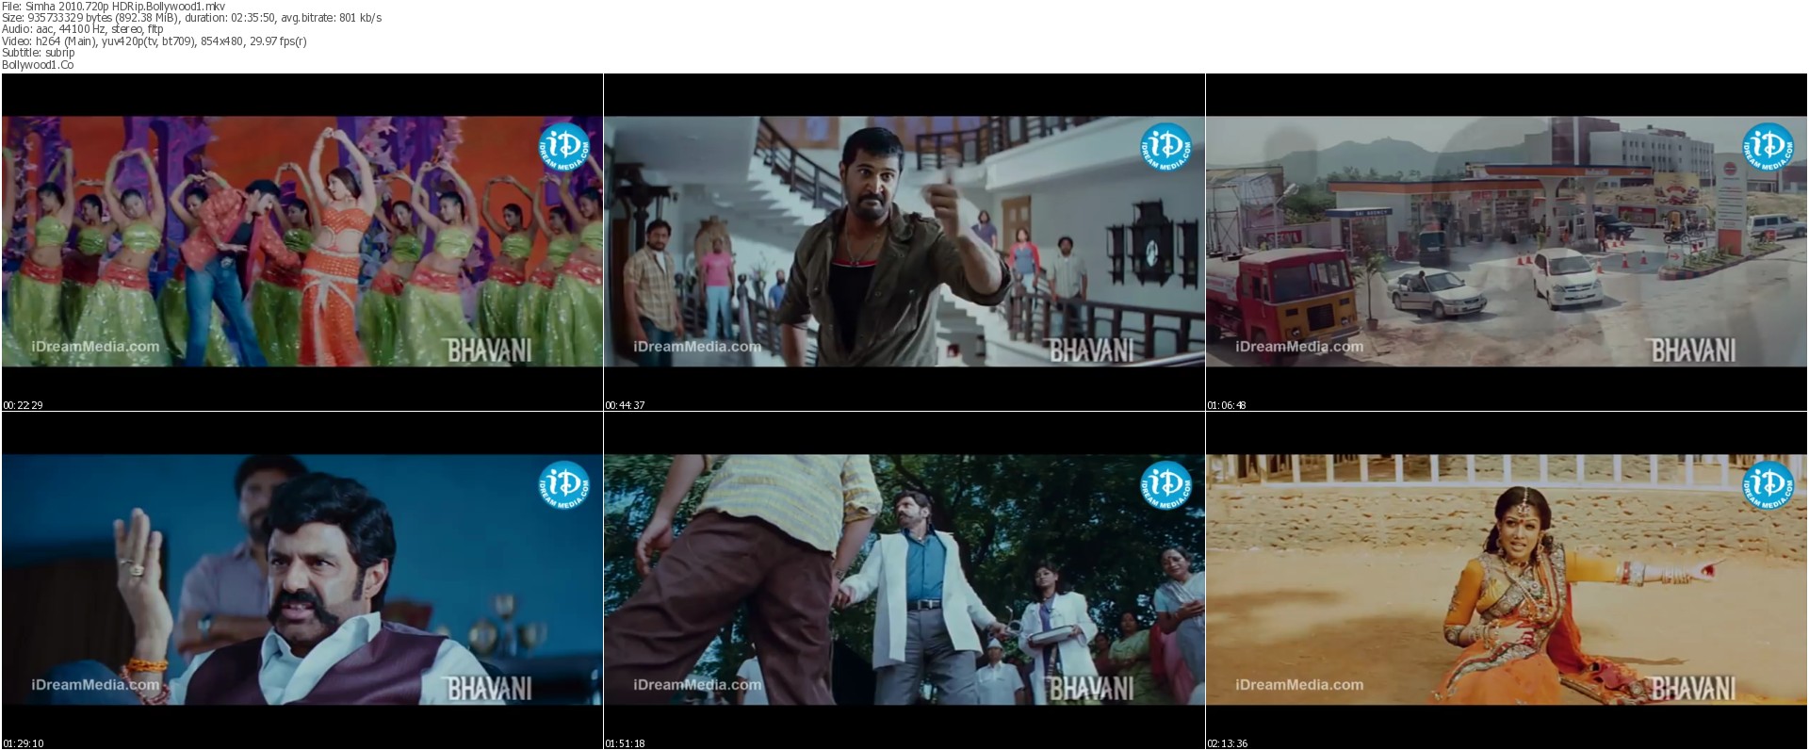Click iDream logo in woman in orange frame
Viewport: 1809px width, 750px height.
click(1768, 485)
